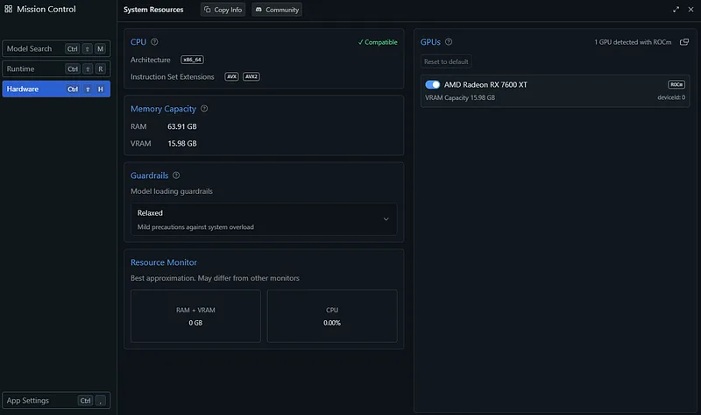Click '1 GPU detected with ROCm' text
The image size is (701, 415).
click(x=633, y=42)
